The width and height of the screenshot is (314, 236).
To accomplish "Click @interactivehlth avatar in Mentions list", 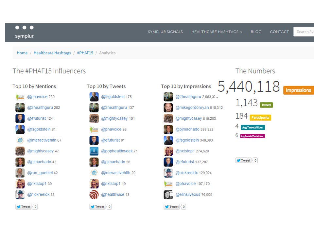I will click(x=20, y=140).
